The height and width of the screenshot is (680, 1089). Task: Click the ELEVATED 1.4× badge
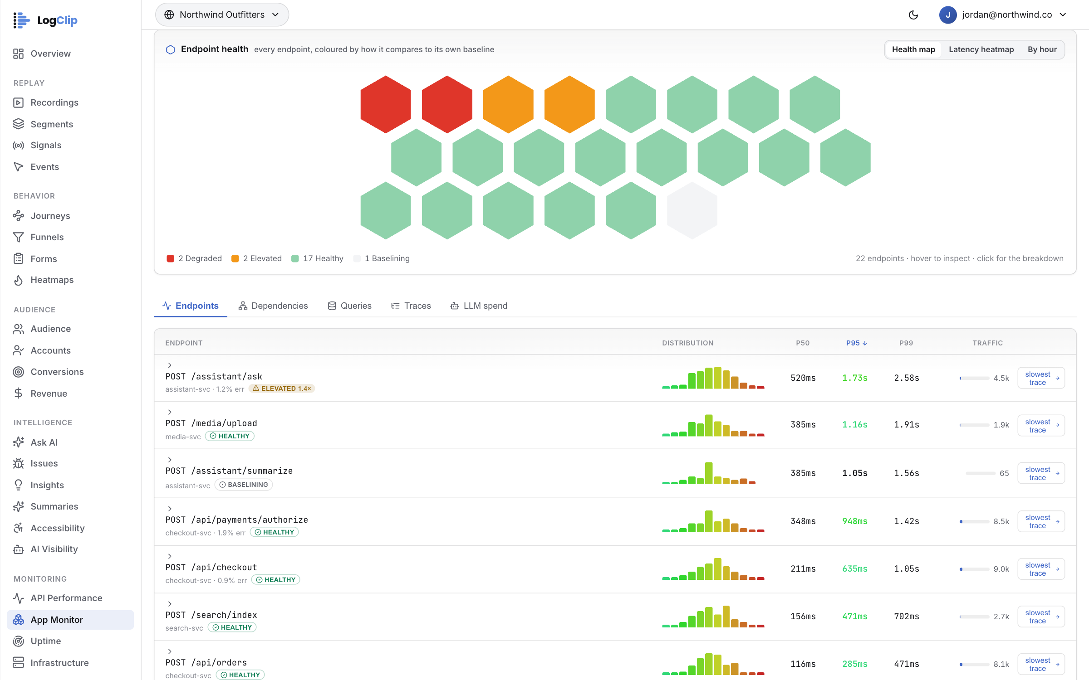click(282, 389)
